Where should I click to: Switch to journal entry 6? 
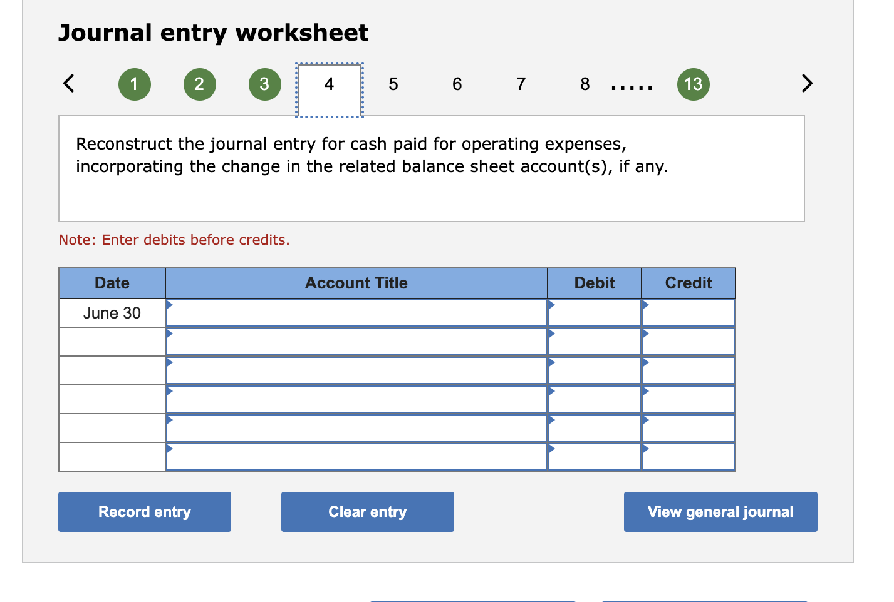457,84
